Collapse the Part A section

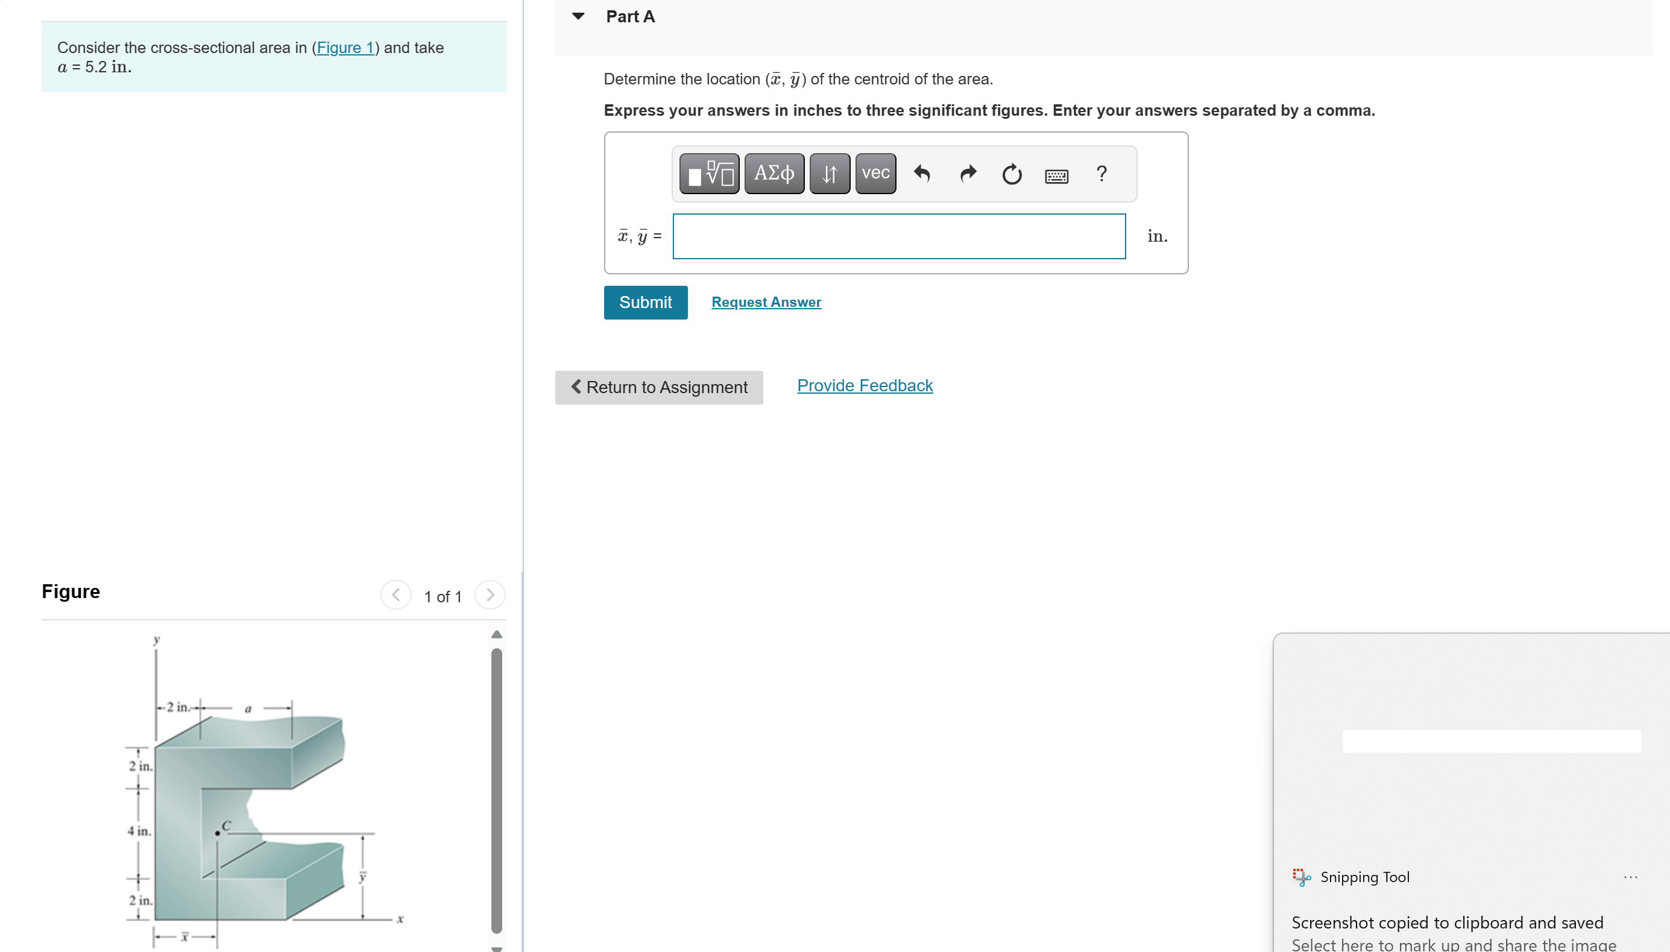578,16
